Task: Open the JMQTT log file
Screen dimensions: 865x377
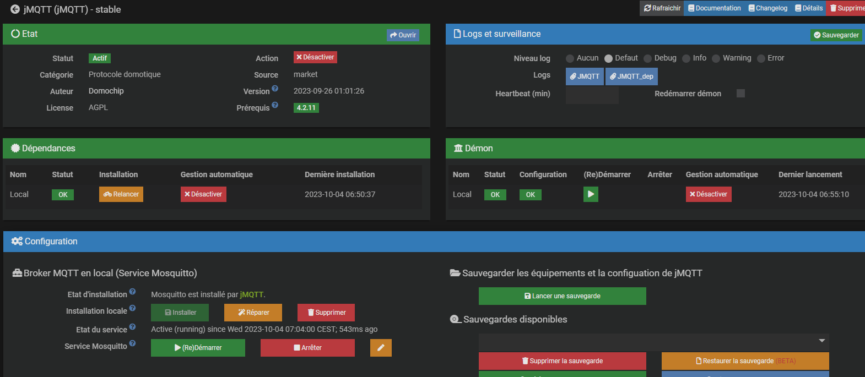Action: click(585, 77)
